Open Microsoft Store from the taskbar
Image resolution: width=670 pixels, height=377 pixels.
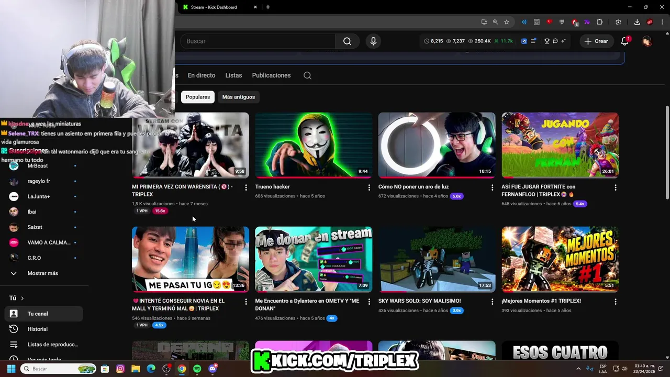click(x=105, y=369)
